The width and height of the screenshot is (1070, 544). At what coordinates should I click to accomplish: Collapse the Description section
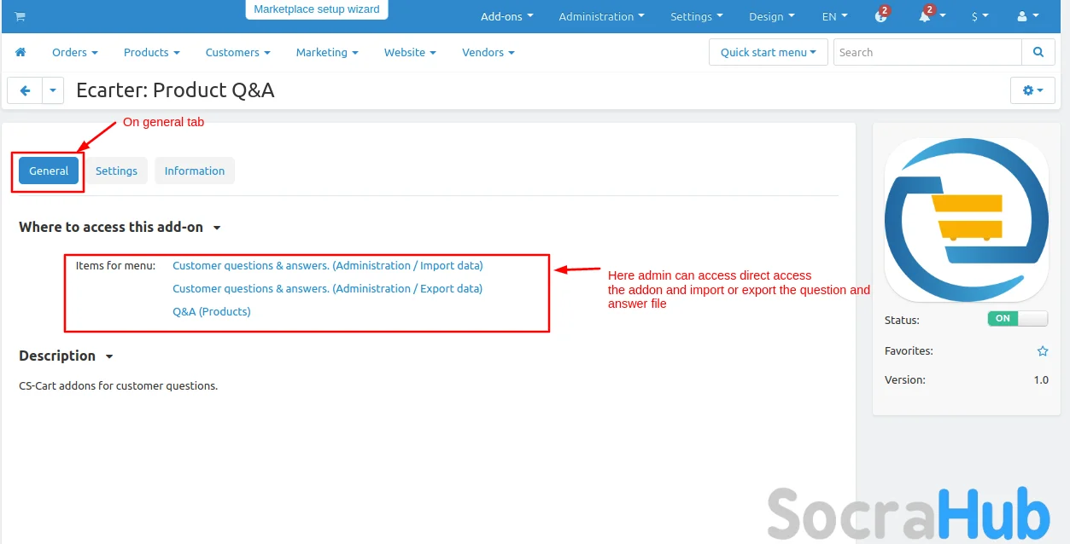[x=66, y=356]
